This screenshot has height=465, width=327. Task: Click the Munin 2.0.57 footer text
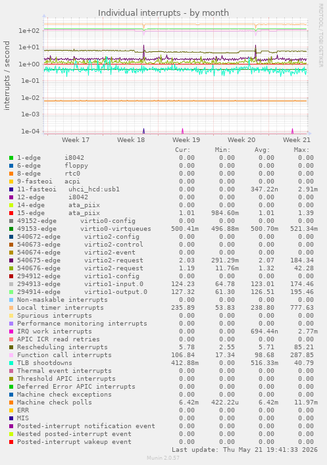point(163,458)
